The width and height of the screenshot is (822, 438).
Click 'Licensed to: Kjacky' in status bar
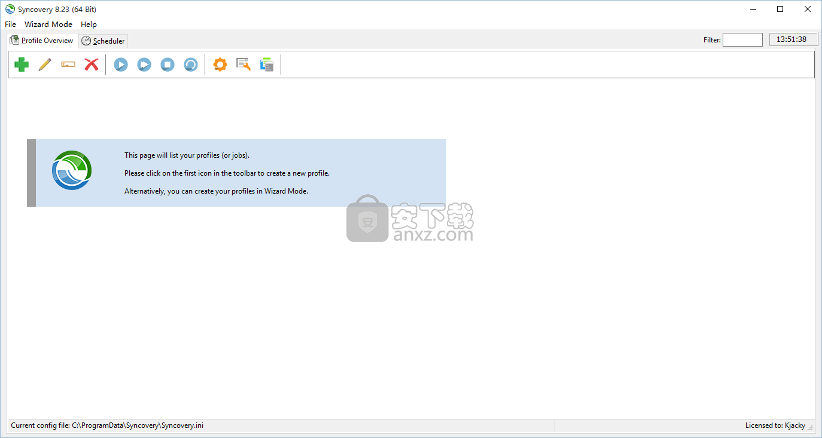775,425
